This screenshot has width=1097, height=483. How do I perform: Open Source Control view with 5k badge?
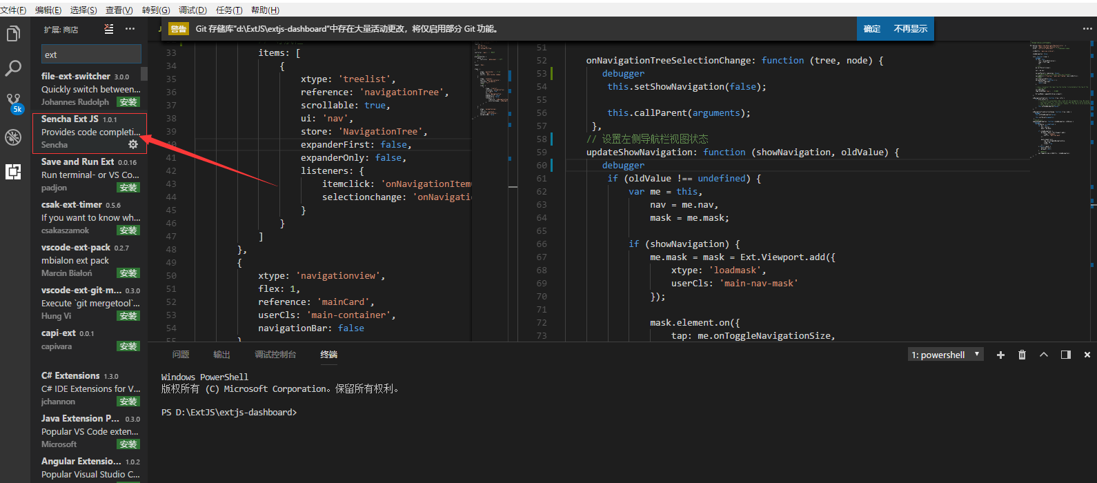13,103
